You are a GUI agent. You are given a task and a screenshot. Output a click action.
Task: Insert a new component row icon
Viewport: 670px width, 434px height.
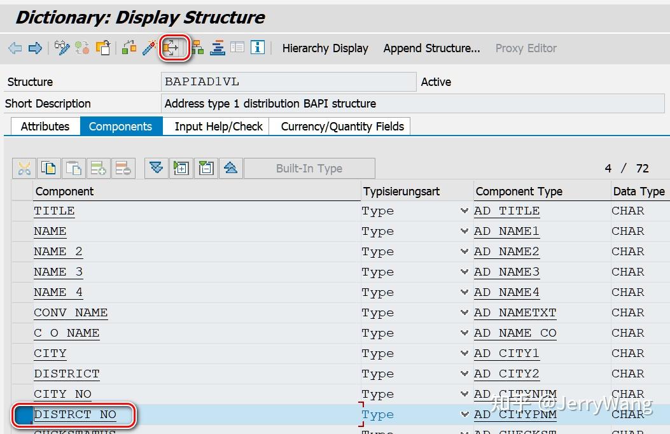pos(97,168)
